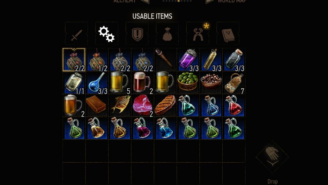Screen dimensions: 328x185
Task: Click the Drop hand button
Action: tap(273, 157)
